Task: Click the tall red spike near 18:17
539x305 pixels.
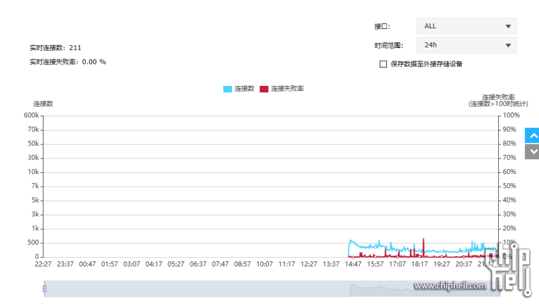Action: click(x=424, y=242)
